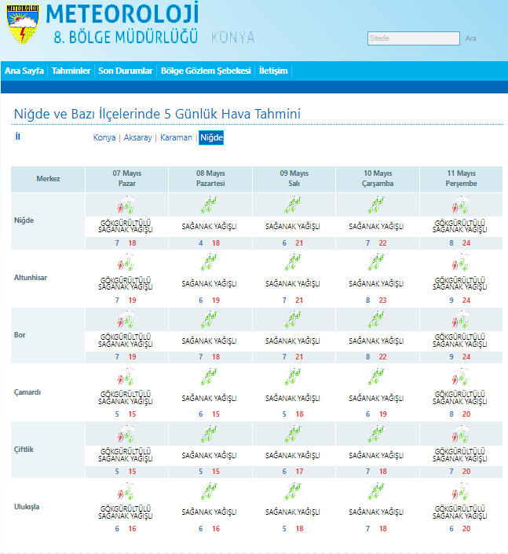Screen dimensions: 508x554
Task: Click the Bor row label
Action: pos(20,335)
